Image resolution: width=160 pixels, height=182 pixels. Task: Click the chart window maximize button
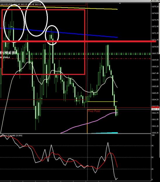pos(155,1)
